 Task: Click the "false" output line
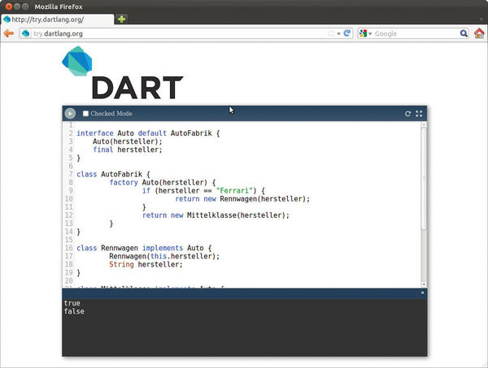(x=74, y=311)
